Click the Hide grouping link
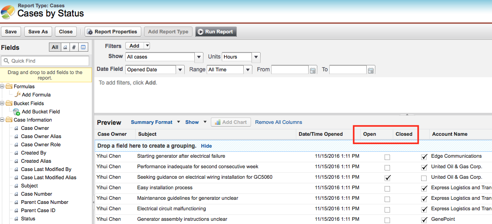The image size is (492, 224). pos(207,146)
